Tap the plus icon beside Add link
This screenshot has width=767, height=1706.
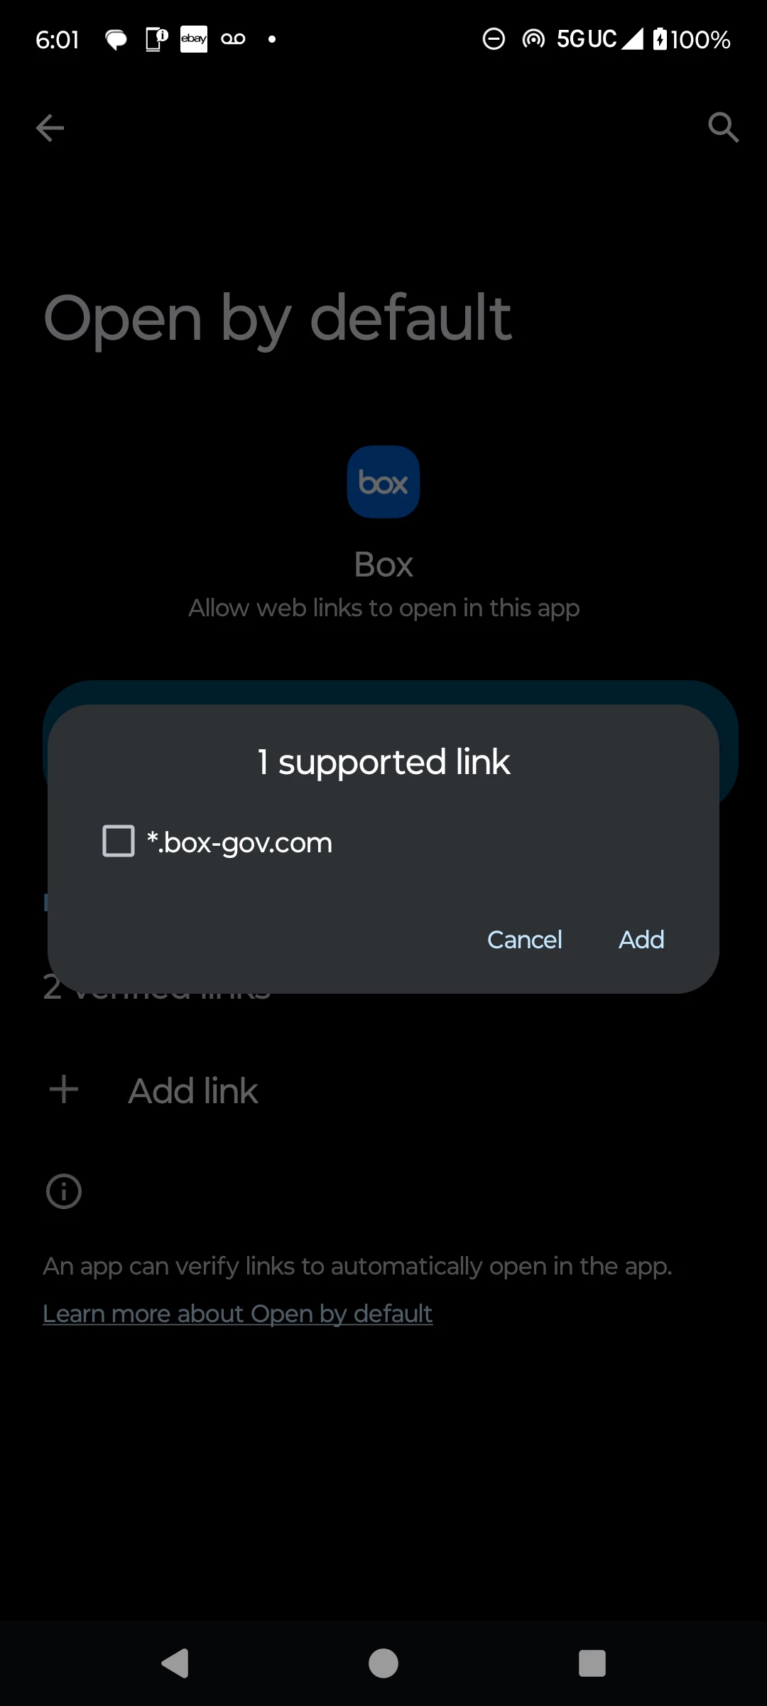pos(64,1090)
